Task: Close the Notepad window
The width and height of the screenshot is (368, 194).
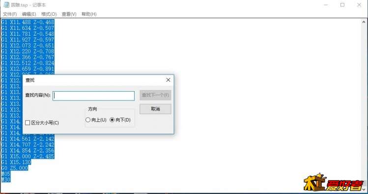Action: click(359, 5)
